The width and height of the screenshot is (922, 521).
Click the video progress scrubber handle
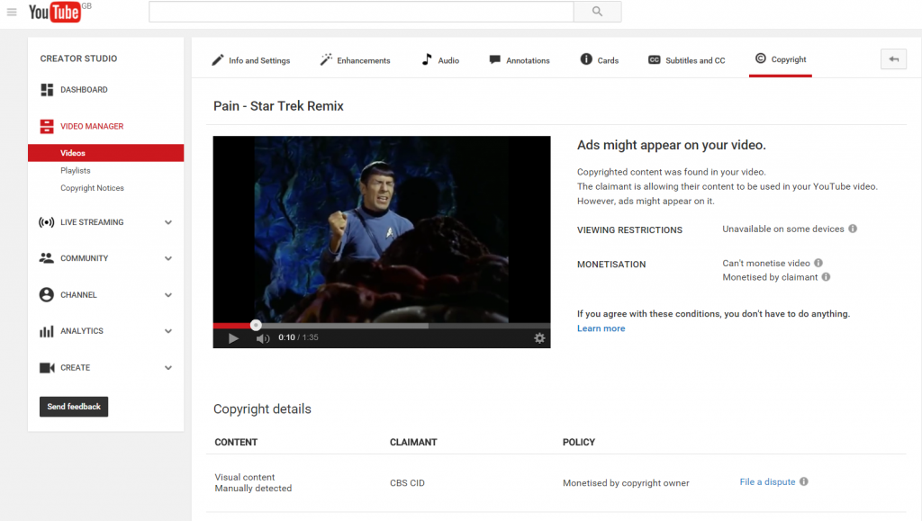(x=256, y=325)
